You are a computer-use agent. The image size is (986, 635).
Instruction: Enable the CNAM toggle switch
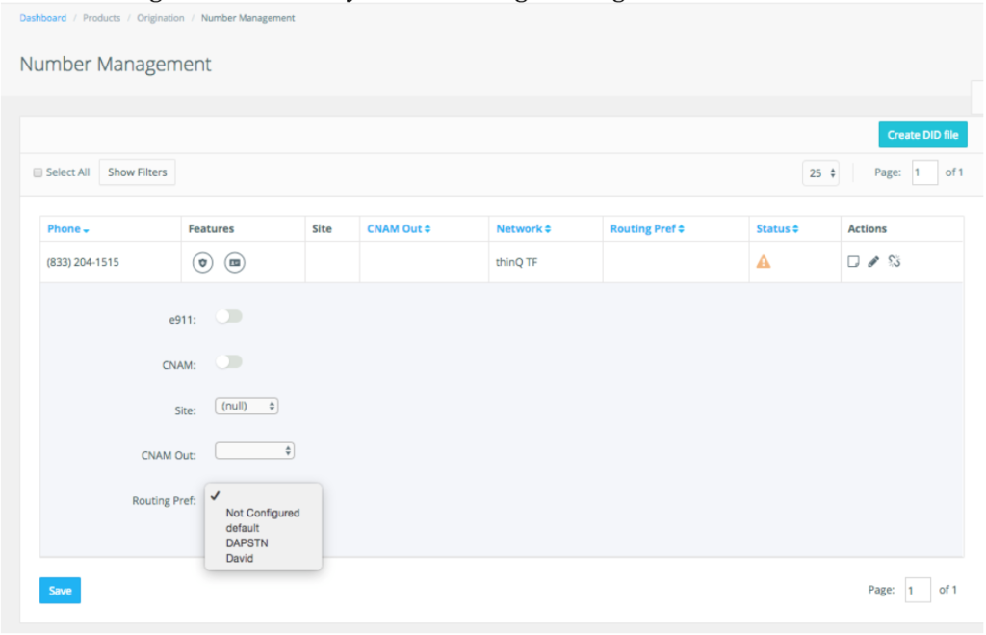tap(228, 361)
